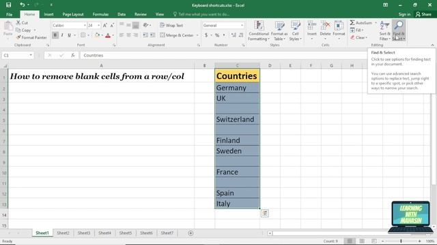Viewport: 437px width, 245px height.
Task: Toggle Underline formatting
Action: 69,35
